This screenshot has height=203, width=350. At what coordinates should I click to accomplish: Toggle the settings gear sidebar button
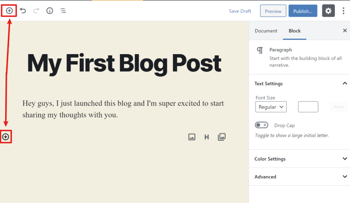(x=328, y=11)
